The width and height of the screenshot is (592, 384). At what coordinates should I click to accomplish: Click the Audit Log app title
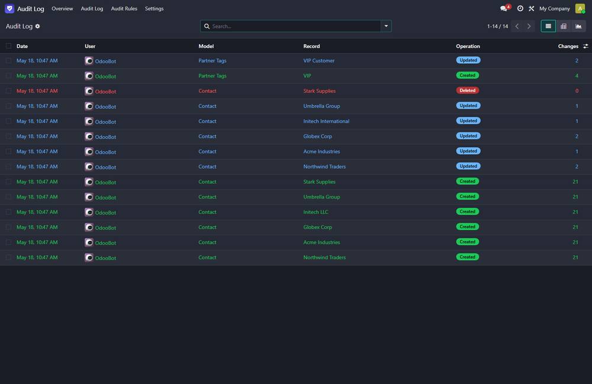click(x=31, y=8)
